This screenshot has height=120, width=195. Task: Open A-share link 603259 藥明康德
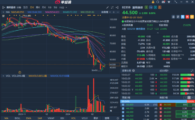[136, 29]
